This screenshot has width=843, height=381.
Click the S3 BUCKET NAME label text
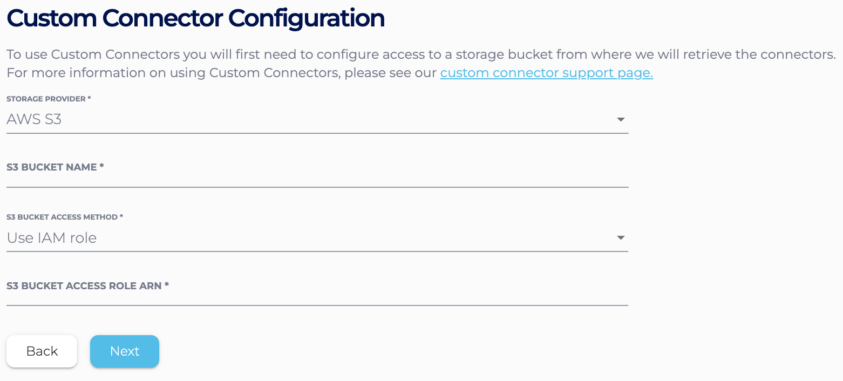tap(52, 167)
